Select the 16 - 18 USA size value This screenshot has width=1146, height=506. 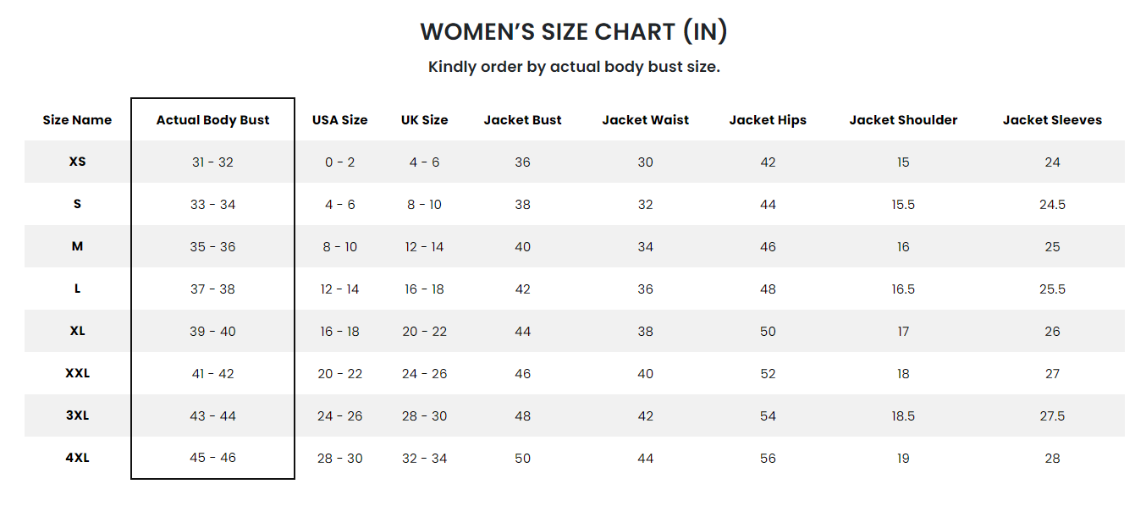pos(339,332)
